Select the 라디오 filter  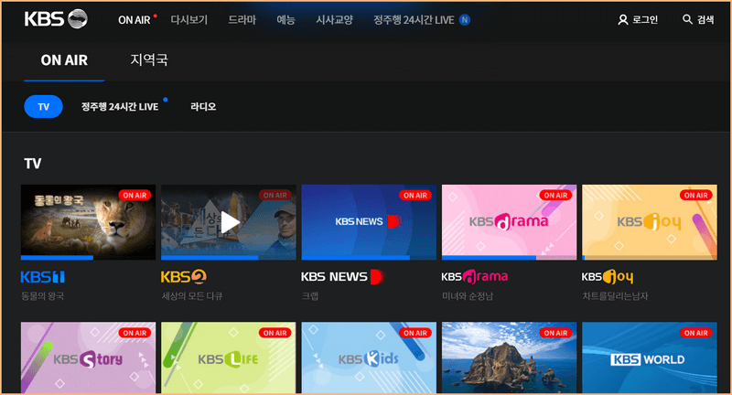(203, 107)
